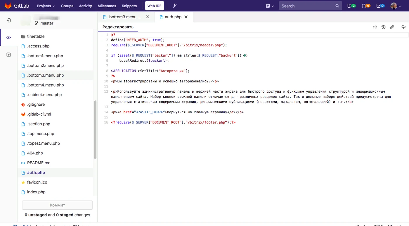Screen dimensions: 409x226
Task: Click the Коммит button
Action: point(57,205)
